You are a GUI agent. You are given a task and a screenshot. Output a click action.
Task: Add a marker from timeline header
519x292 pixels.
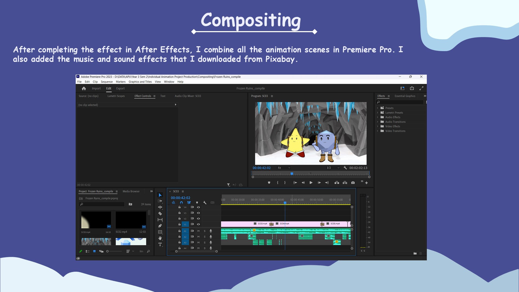[x=197, y=203]
